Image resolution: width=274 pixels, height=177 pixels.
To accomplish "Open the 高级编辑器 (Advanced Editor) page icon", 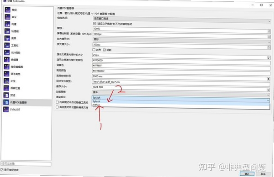I will [7, 67].
